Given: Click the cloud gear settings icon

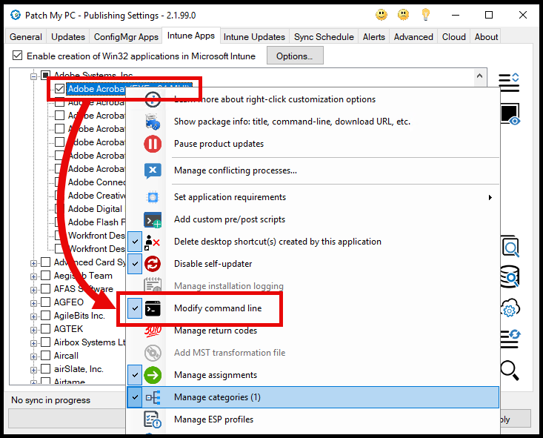Looking at the screenshot, I should coord(510,308).
